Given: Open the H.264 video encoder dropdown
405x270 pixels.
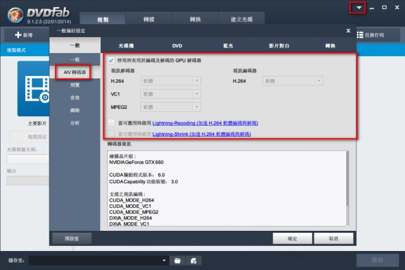Looking at the screenshot, I should tap(292, 81).
